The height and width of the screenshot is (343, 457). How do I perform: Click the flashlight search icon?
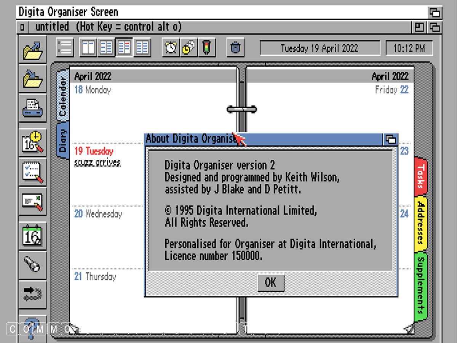click(33, 264)
